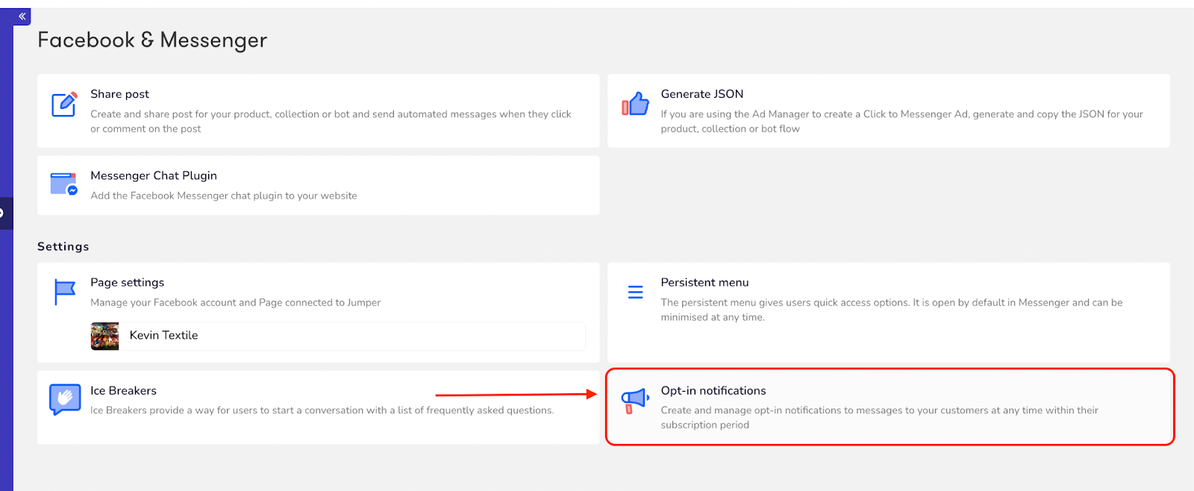Open the Ice Breakers title
The image size is (1194, 491).
pyautogui.click(x=123, y=390)
